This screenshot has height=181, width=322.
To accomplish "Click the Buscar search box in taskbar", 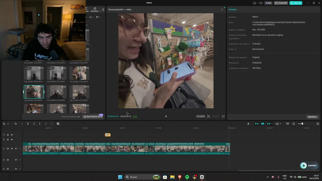I will point(143,177).
